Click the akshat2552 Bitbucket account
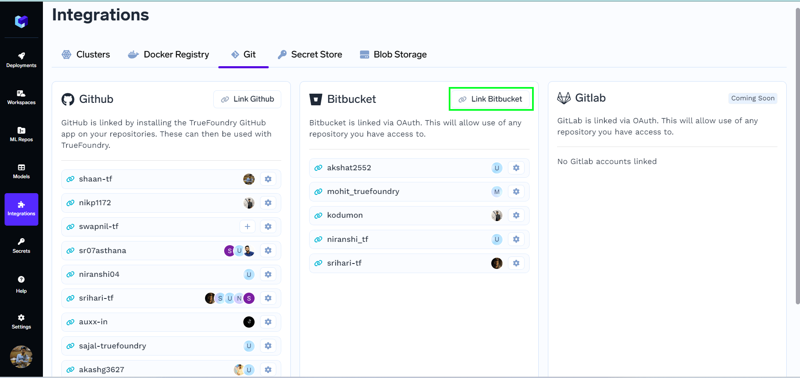800x378 pixels. [349, 168]
